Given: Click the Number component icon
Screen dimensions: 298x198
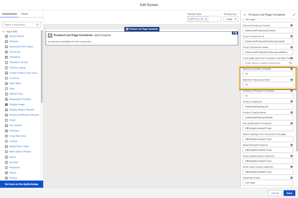Looking at the screenshot, I should point(6,162).
